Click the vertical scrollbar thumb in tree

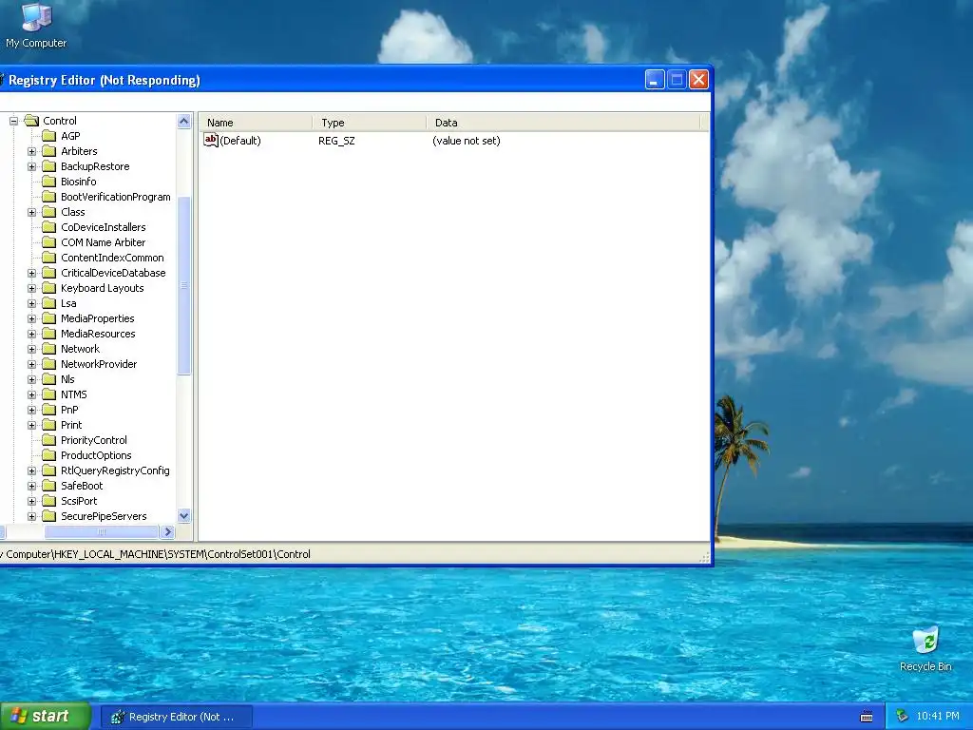click(x=183, y=285)
